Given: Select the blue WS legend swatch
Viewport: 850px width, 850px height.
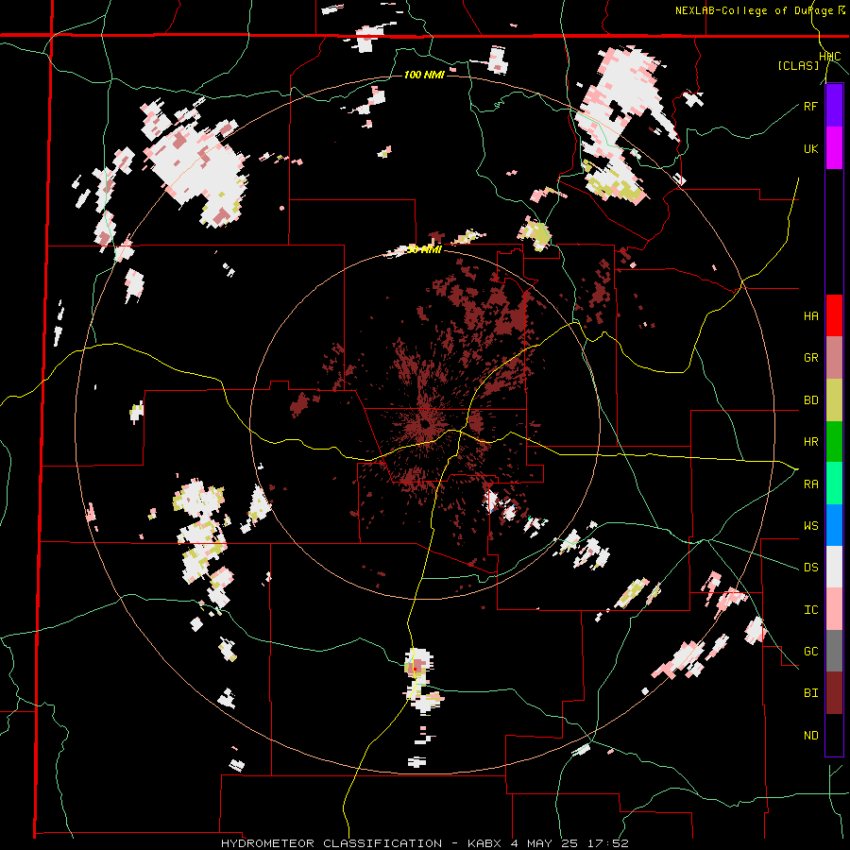Looking at the screenshot, I should (834, 525).
